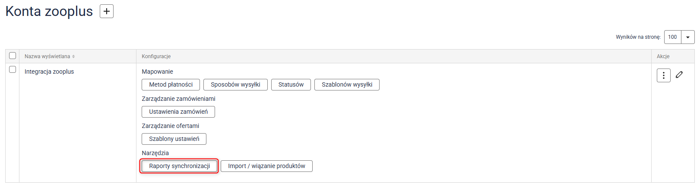The width and height of the screenshot is (700, 187).
Task: Open Metod płatności mapping
Action: [171, 84]
